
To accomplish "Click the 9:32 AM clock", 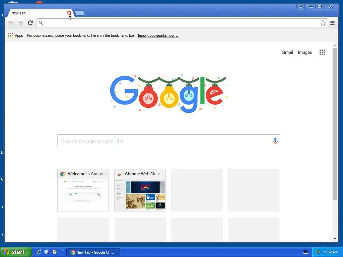I will pos(331,252).
